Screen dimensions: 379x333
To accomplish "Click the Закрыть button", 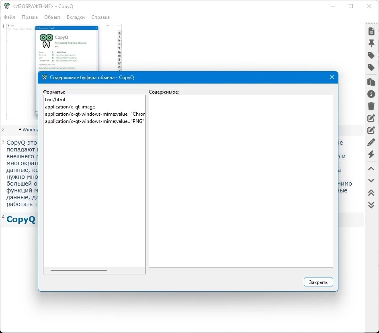I will pyautogui.click(x=318, y=282).
